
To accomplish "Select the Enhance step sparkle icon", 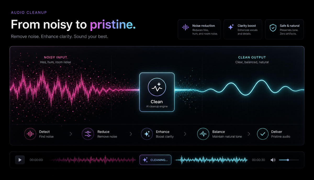I will click(147, 134).
